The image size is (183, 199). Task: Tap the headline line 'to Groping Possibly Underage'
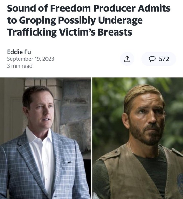click(x=75, y=21)
